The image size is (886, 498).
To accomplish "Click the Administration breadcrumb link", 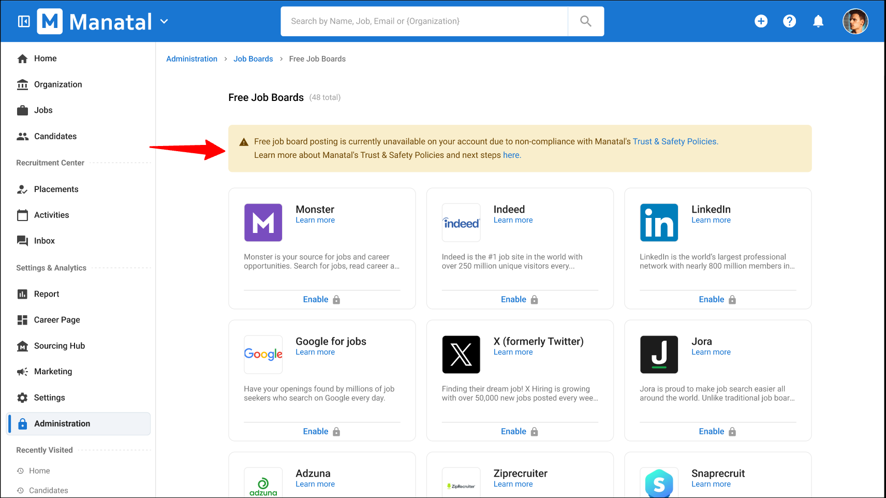I will pyautogui.click(x=191, y=59).
